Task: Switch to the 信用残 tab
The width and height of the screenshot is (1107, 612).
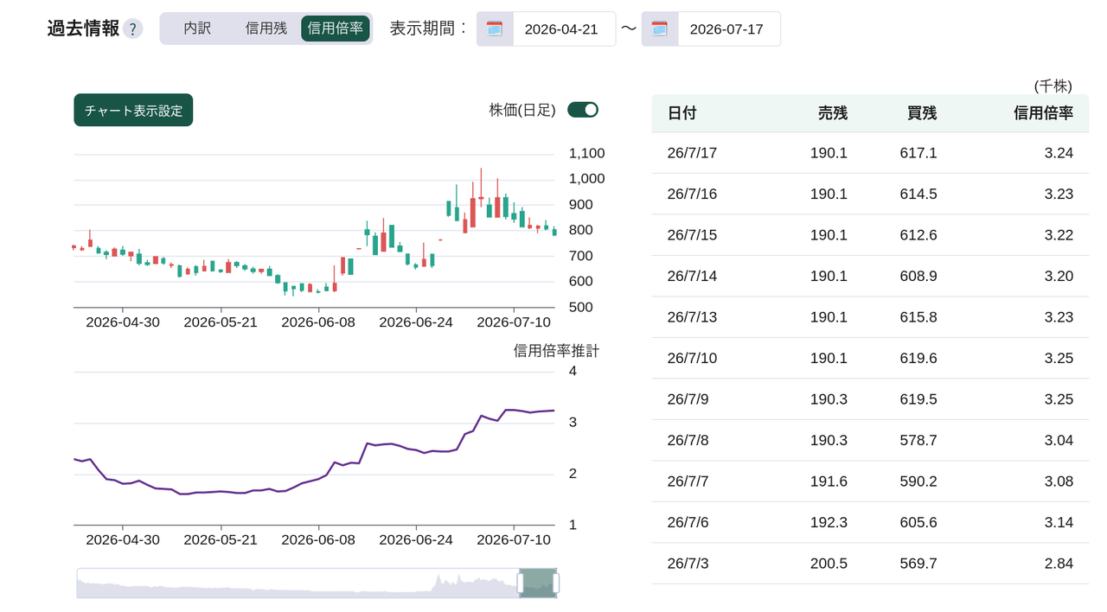Action: pyautogui.click(x=266, y=29)
